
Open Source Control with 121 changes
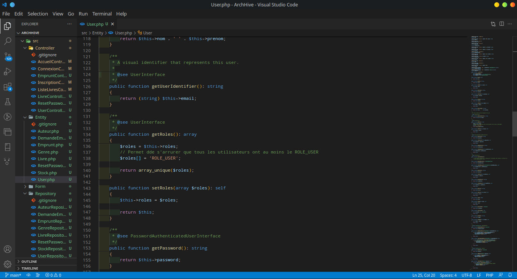click(8, 57)
